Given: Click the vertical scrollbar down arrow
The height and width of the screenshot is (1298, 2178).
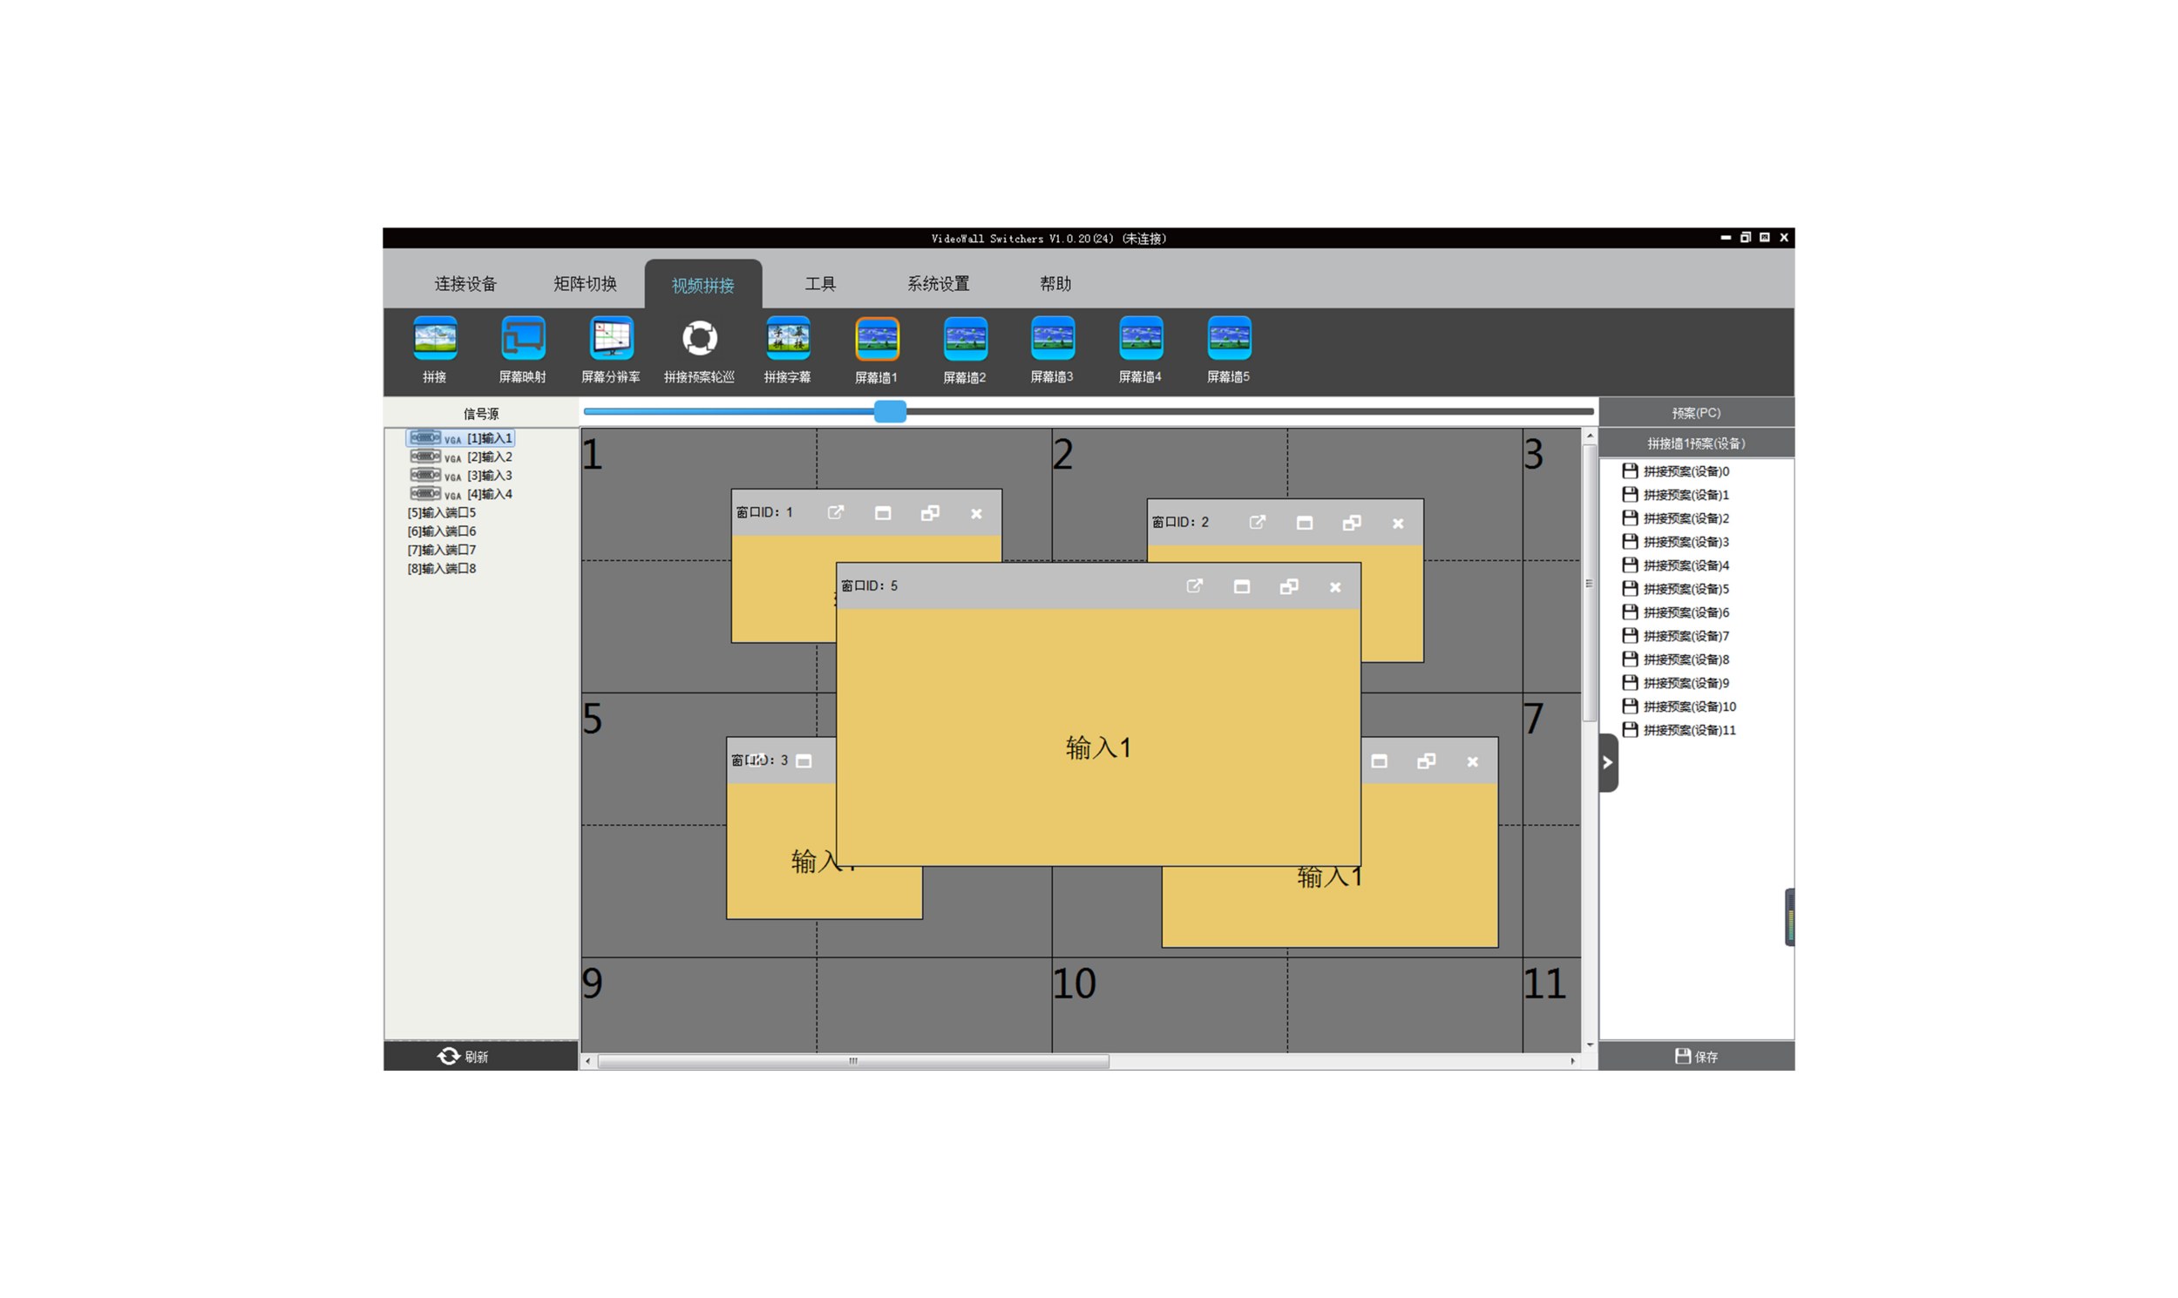Looking at the screenshot, I should 1590,1044.
